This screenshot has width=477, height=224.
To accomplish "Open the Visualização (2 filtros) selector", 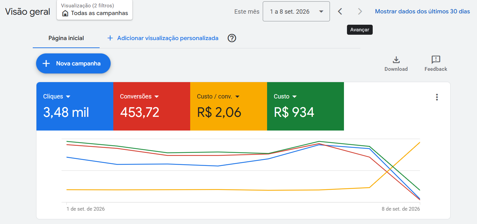I will [95, 10].
